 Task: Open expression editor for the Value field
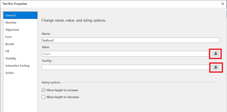[216, 54]
